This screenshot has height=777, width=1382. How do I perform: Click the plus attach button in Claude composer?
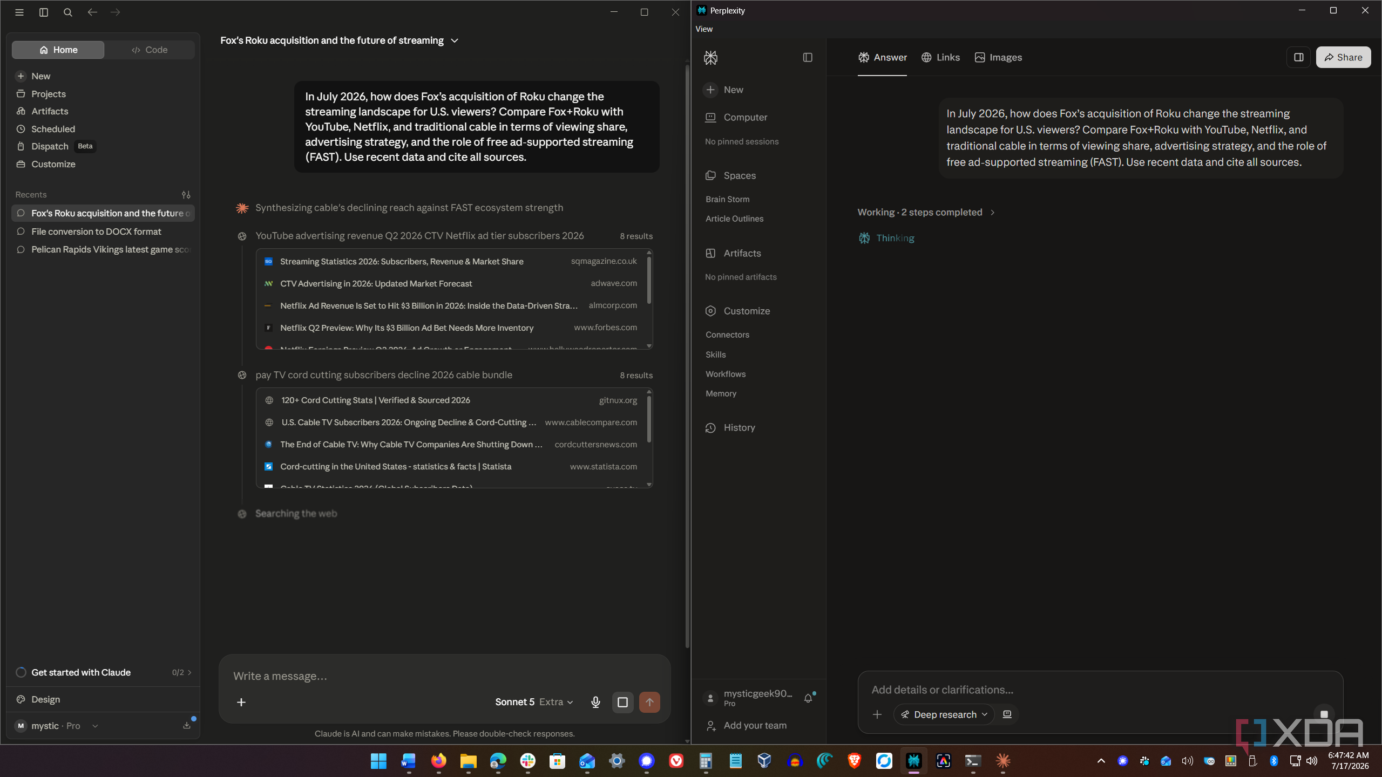(x=241, y=703)
